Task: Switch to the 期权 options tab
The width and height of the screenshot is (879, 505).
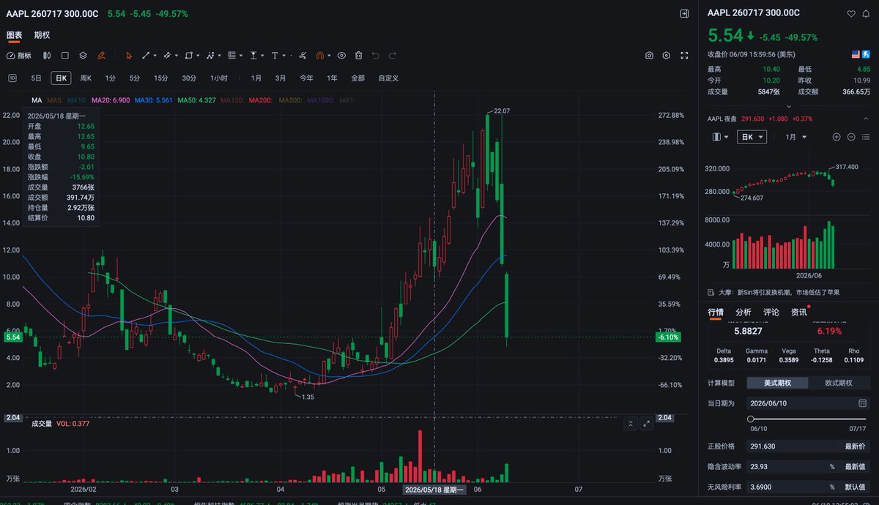Action: click(42, 35)
